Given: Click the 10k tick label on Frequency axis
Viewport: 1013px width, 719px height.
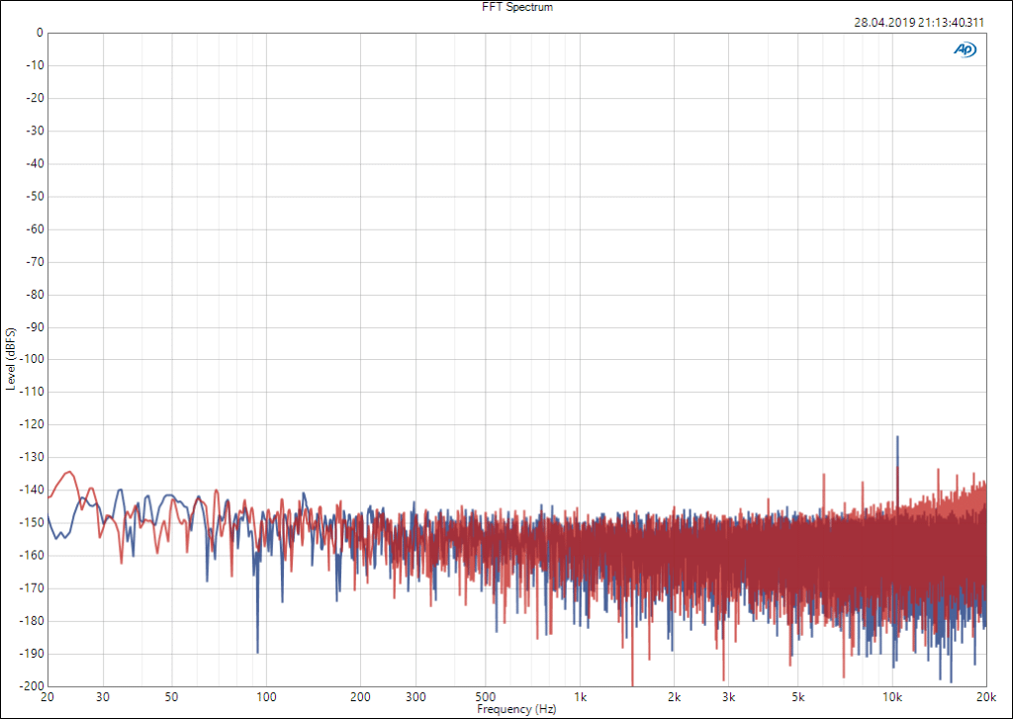Looking at the screenshot, I should (892, 697).
